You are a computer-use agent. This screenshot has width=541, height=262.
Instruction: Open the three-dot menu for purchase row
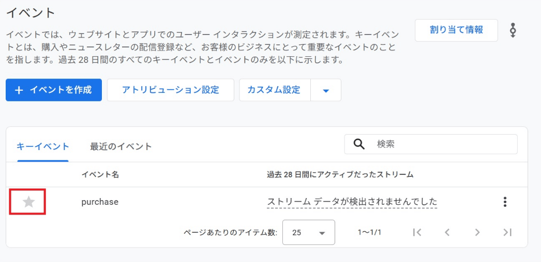click(x=505, y=202)
